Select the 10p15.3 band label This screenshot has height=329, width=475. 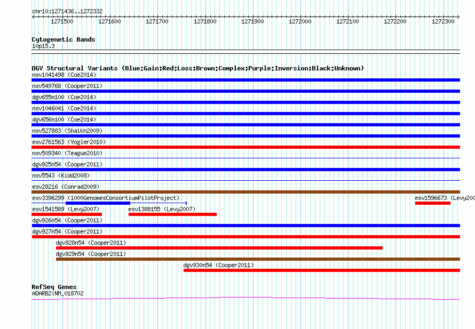point(43,46)
